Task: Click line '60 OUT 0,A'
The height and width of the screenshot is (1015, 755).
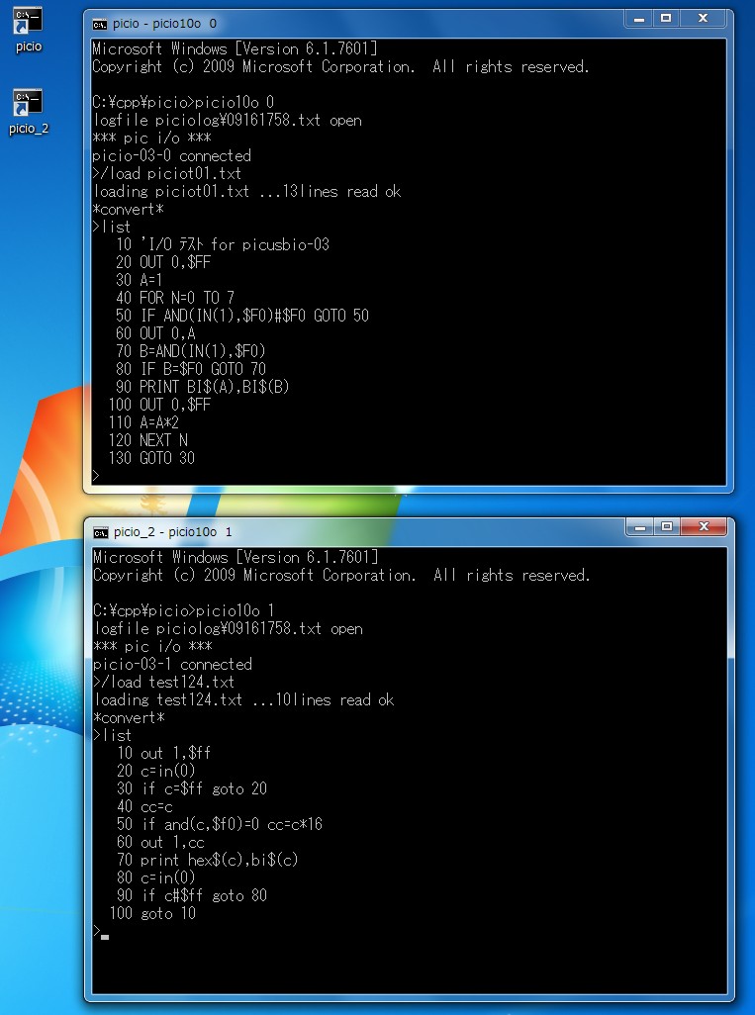Action: pos(155,333)
